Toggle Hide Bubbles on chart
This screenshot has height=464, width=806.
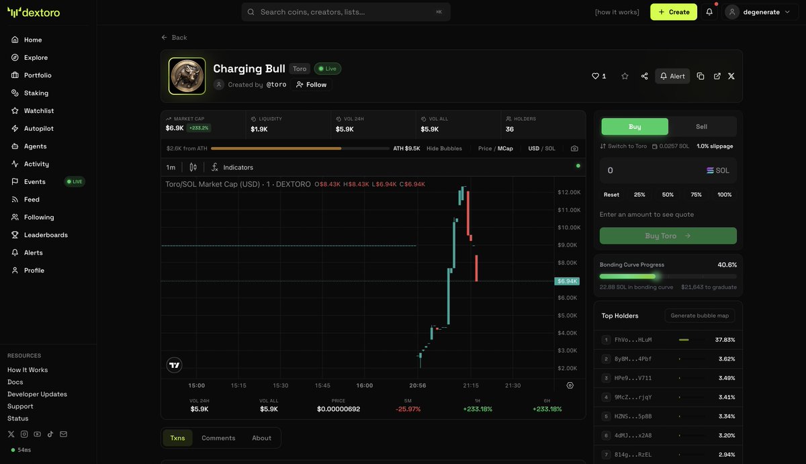(x=444, y=148)
